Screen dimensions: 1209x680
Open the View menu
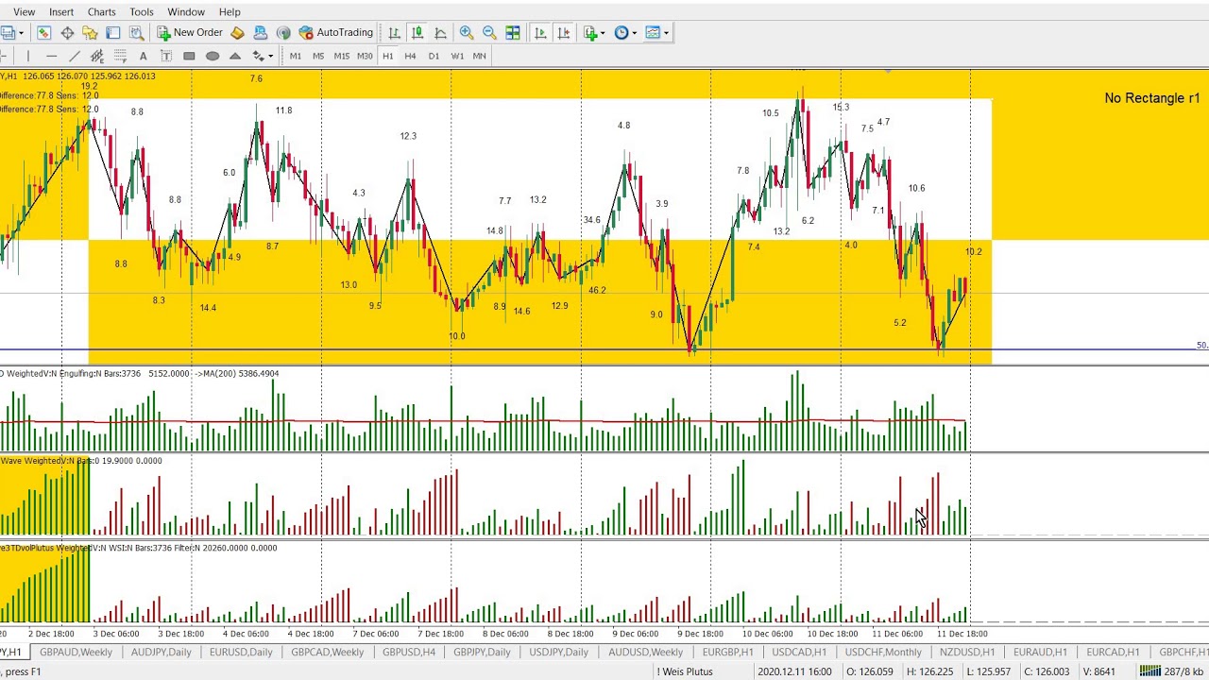click(25, 12)
